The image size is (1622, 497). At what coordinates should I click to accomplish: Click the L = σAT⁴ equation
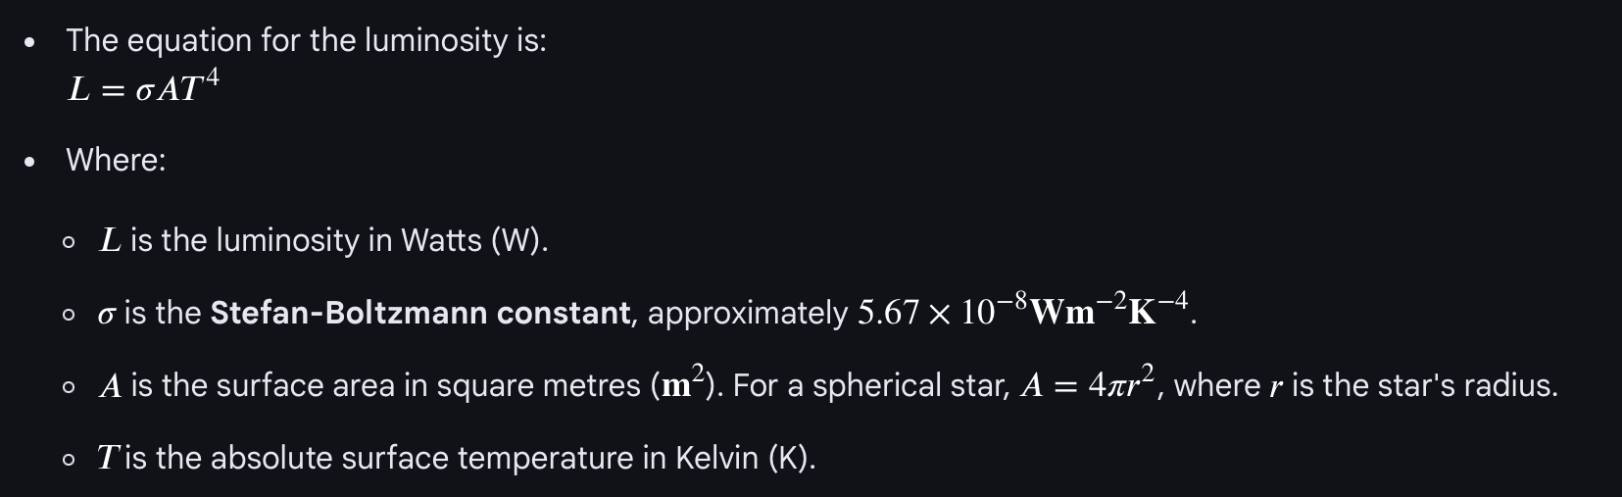coord(143,89)
